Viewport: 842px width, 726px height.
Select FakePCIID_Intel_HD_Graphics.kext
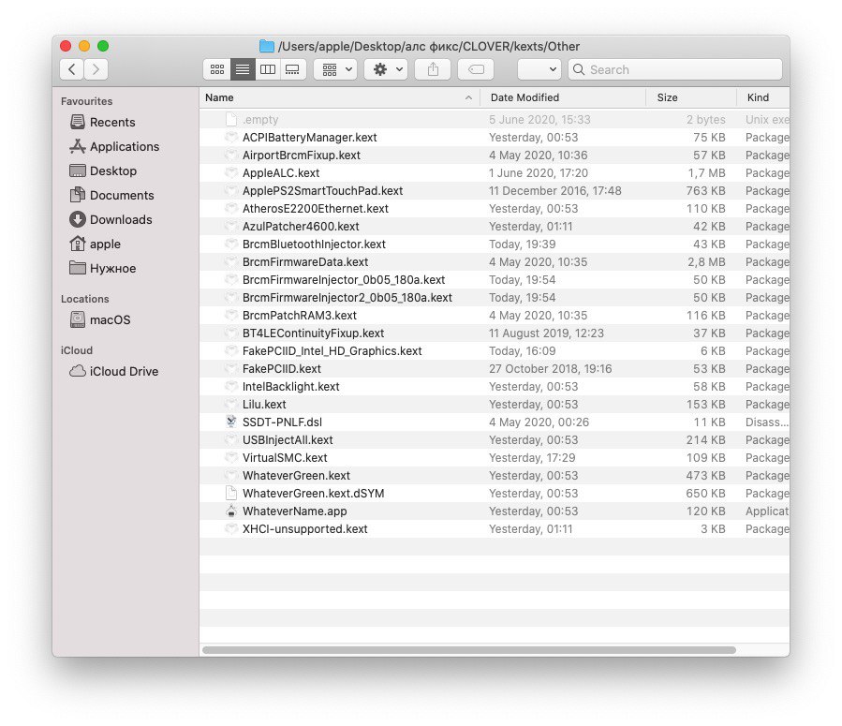494,350
